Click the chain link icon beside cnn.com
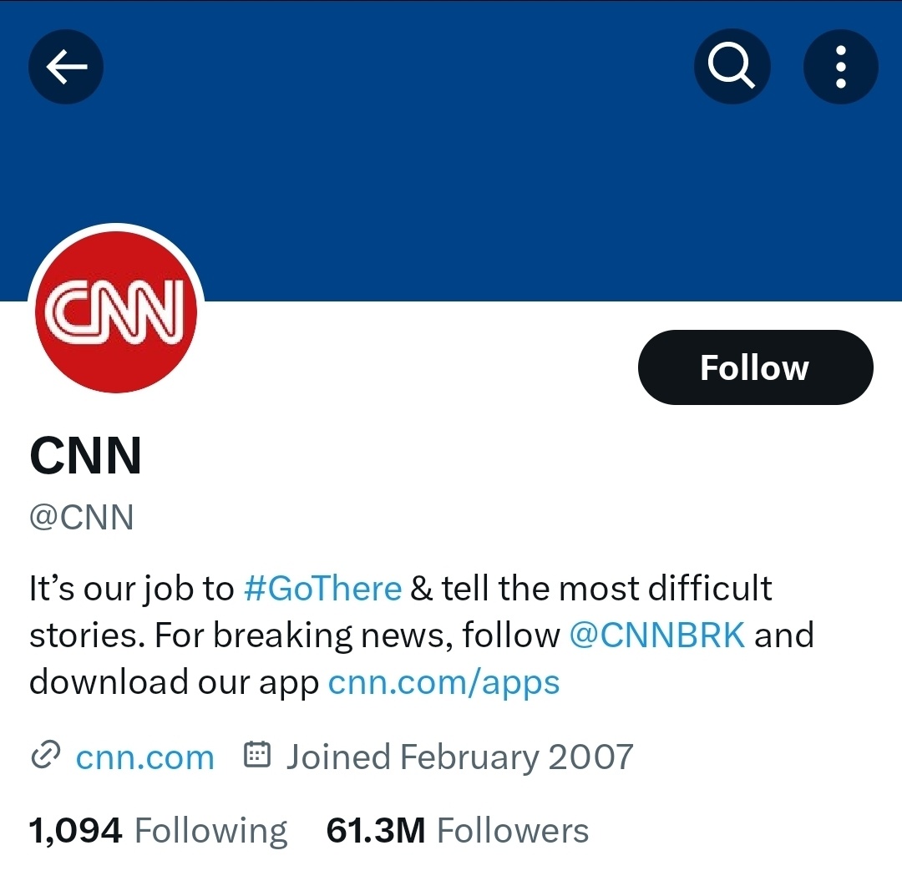 coord(45,756)
